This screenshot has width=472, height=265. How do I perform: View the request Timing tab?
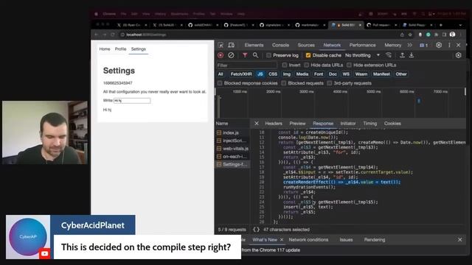369,124
